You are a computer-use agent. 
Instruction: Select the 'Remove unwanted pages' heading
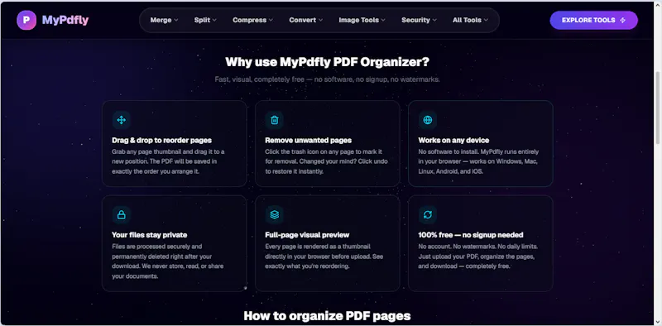click(308, 140)
